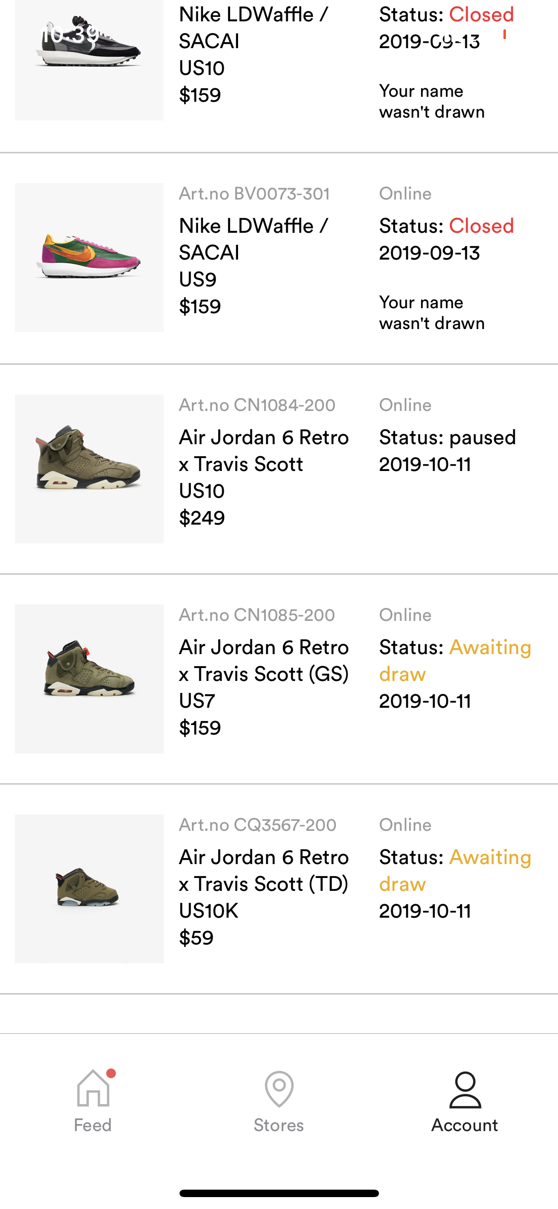The height and width of the screenshot is (1209, 558).
Task: Tap the $59 price of the TD shoe
Action: (196, 938)
